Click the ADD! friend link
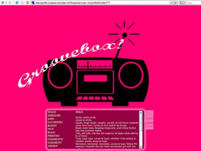201x151 pixels. tap(51, 119)
